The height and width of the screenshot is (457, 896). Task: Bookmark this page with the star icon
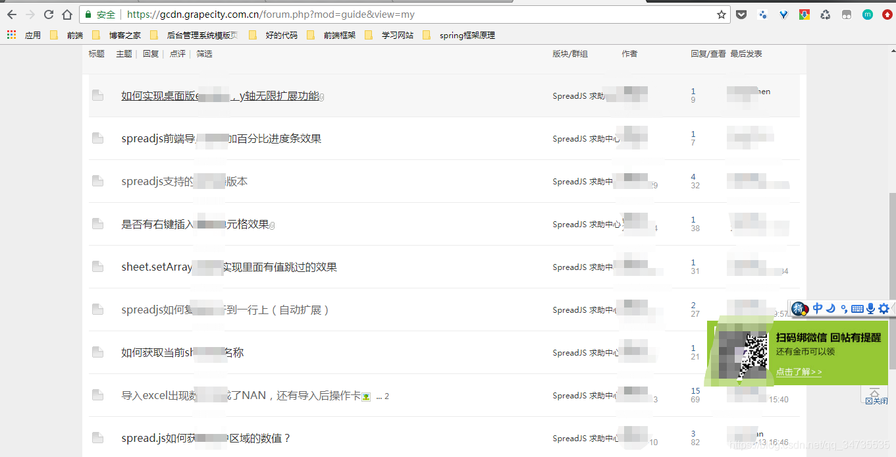[722, 14]
